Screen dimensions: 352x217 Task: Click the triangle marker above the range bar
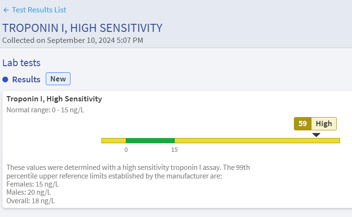pyautogui.click(x=316, y=135)
